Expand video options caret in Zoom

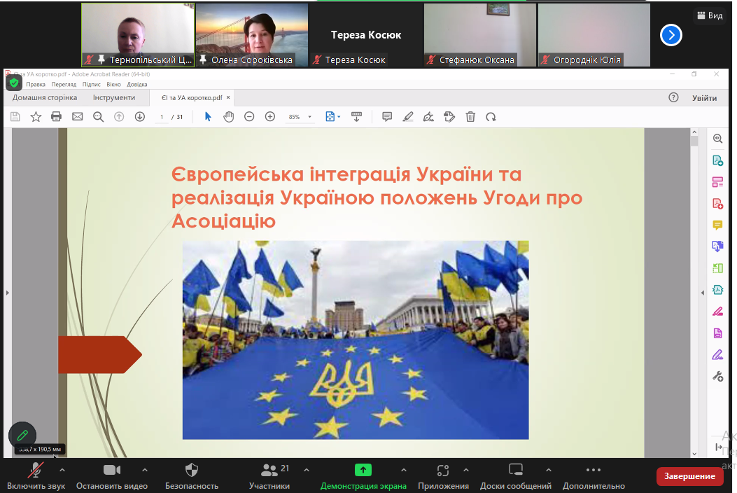(x=145, y=469)
